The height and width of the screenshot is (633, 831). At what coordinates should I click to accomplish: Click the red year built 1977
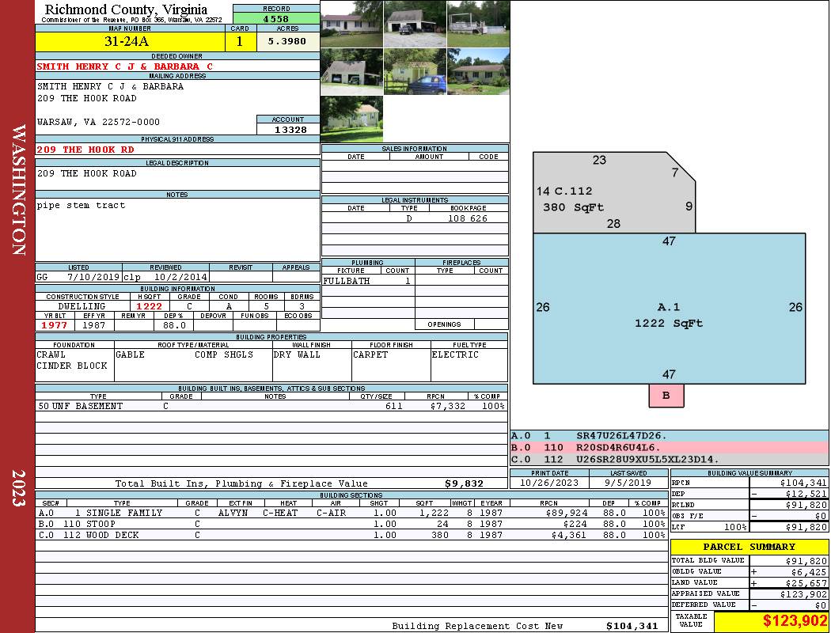(x=54, y=325)
